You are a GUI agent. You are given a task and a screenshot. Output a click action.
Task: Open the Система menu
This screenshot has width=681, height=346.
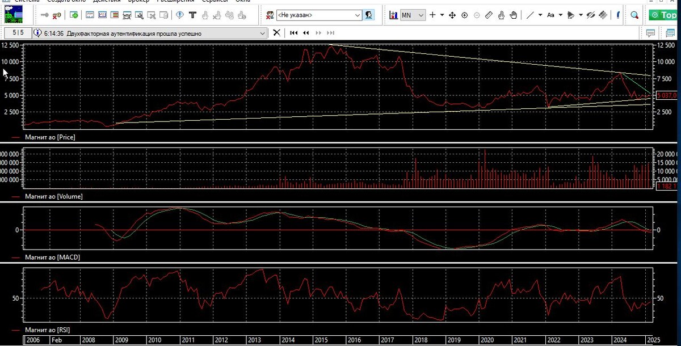(27, 1)
